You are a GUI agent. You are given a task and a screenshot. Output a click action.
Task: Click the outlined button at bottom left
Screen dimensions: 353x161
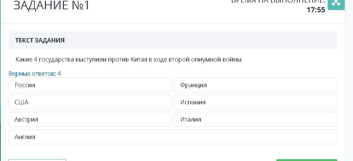(37, 160)
